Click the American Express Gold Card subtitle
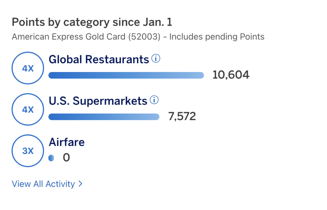 [138, 37]
